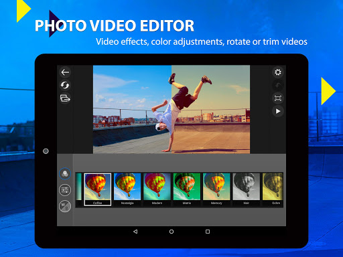Select the Ochre yellow filter

coord(273,189)
